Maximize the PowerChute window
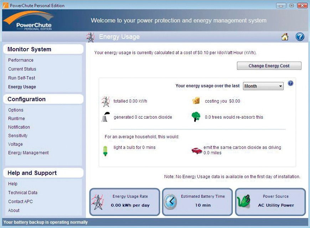Screen dimensions: 310x228 pyautogui.click(x=291, y=6)
